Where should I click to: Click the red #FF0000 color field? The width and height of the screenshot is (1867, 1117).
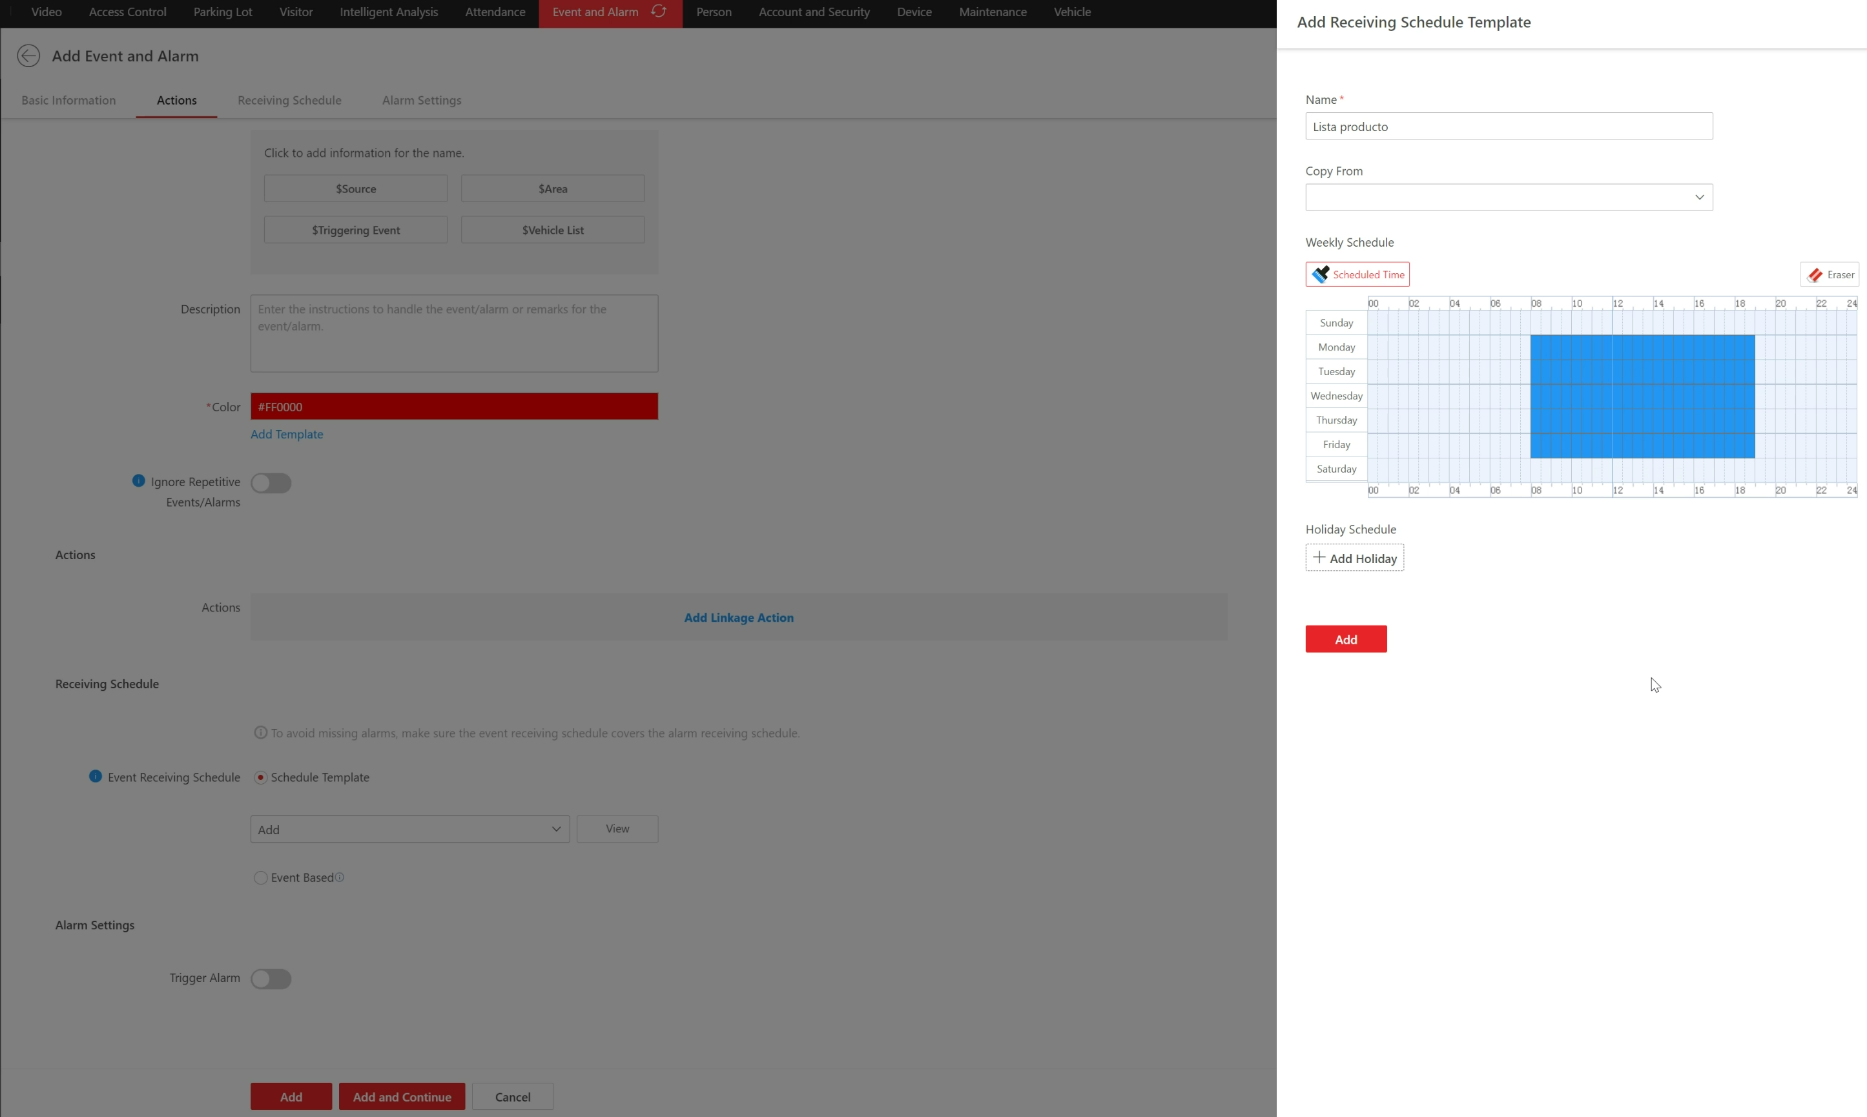point(454,405)
